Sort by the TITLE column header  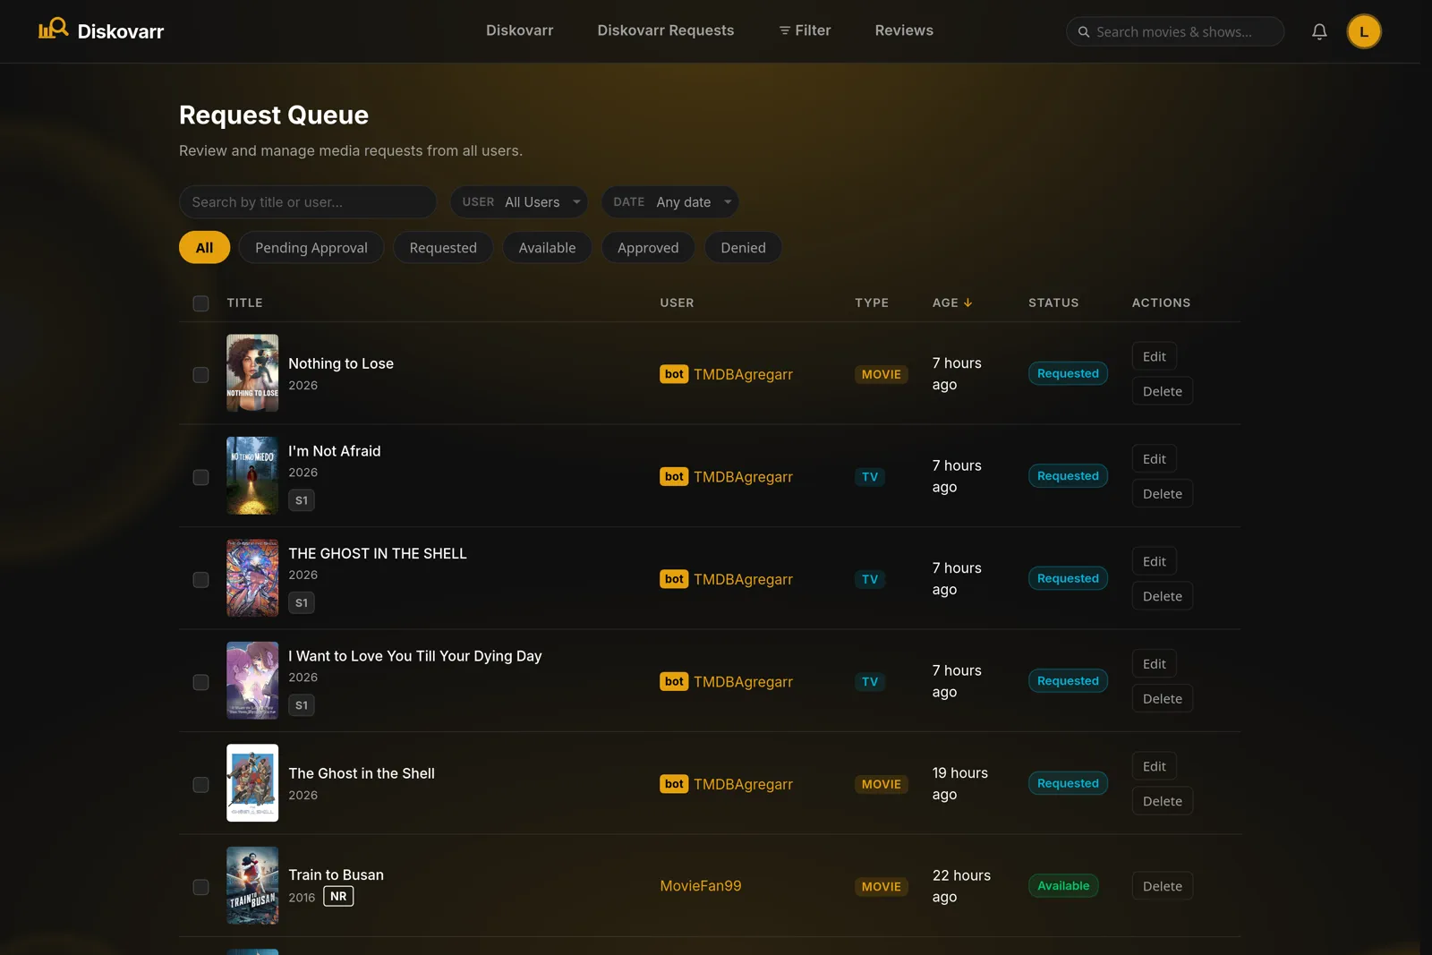244,303
